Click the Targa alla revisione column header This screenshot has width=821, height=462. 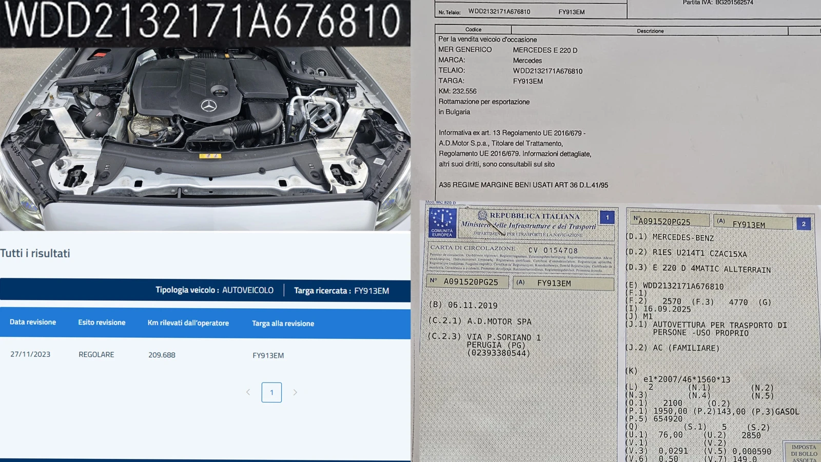(x=283, y=324)
